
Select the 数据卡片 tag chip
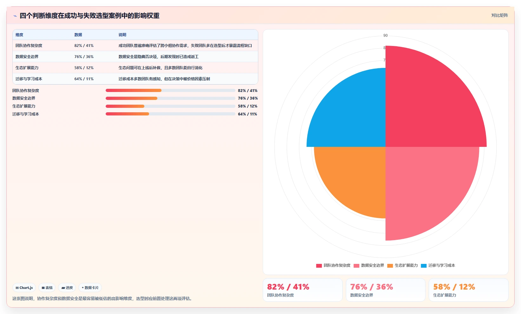pos(90,288)
